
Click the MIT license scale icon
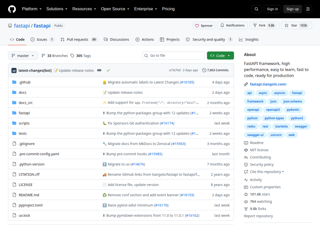tap(246, 150)
